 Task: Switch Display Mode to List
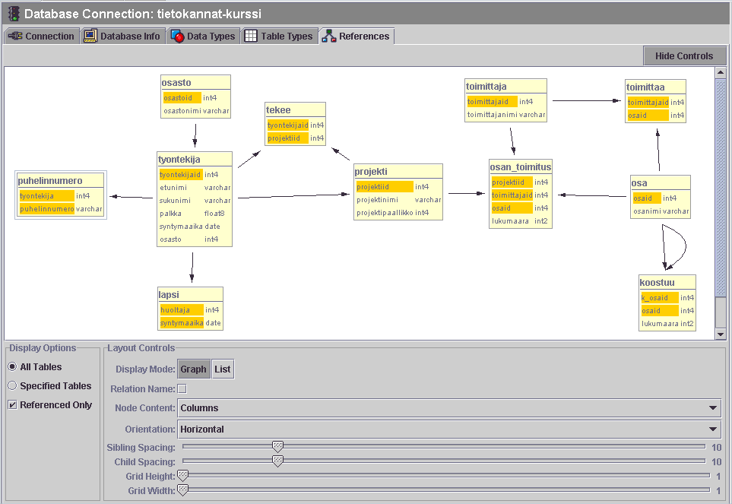point(223,369)
